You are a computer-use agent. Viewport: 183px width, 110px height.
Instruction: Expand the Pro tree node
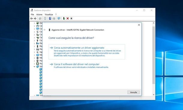34,64
